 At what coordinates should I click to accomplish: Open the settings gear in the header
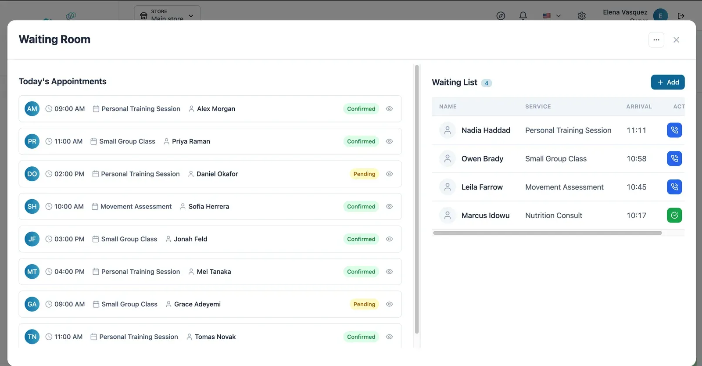[582, 16]
